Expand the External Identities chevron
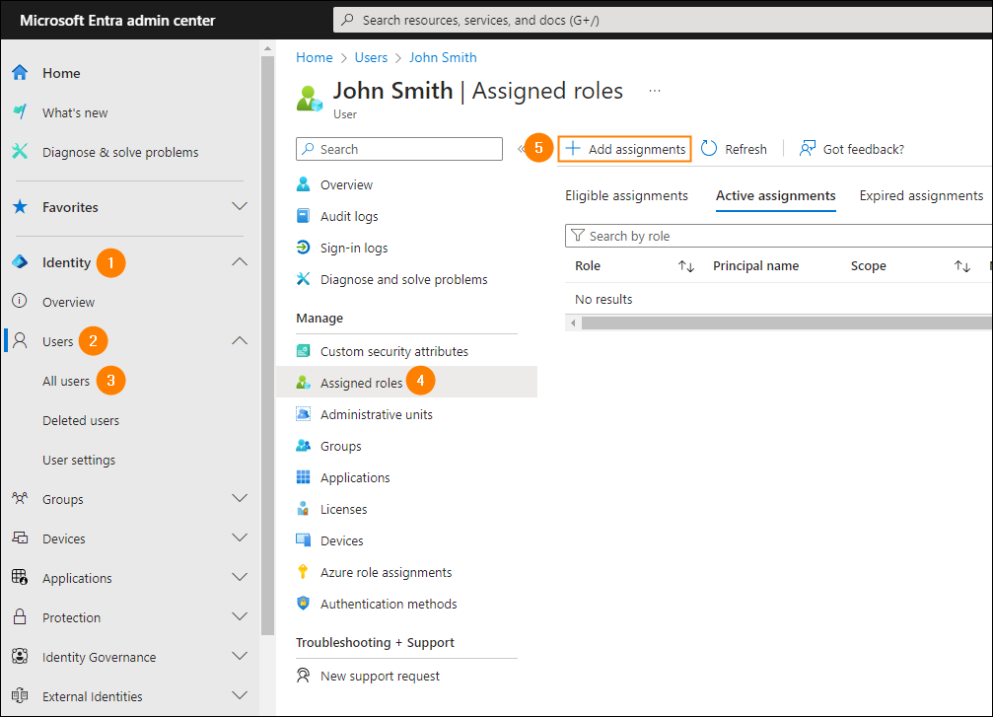This screenshot has height=717, width=993. (240, 695)
